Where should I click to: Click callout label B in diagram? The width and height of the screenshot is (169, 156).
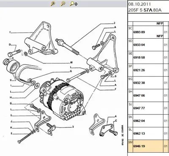11,103
